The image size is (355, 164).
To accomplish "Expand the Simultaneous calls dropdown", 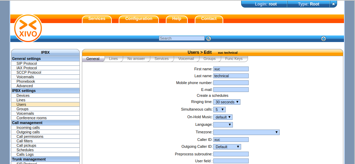I will click(x=219, y=110).
